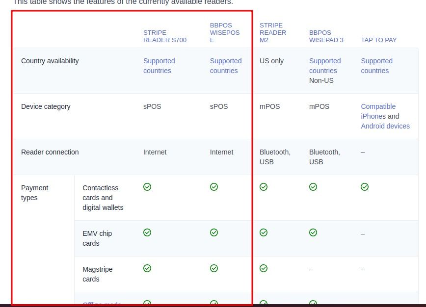This screenshot has width=426, height=307.
Task: Select Bluetooth, USB cell for Stripe Reader M2
Action: (x=275, y=157)
